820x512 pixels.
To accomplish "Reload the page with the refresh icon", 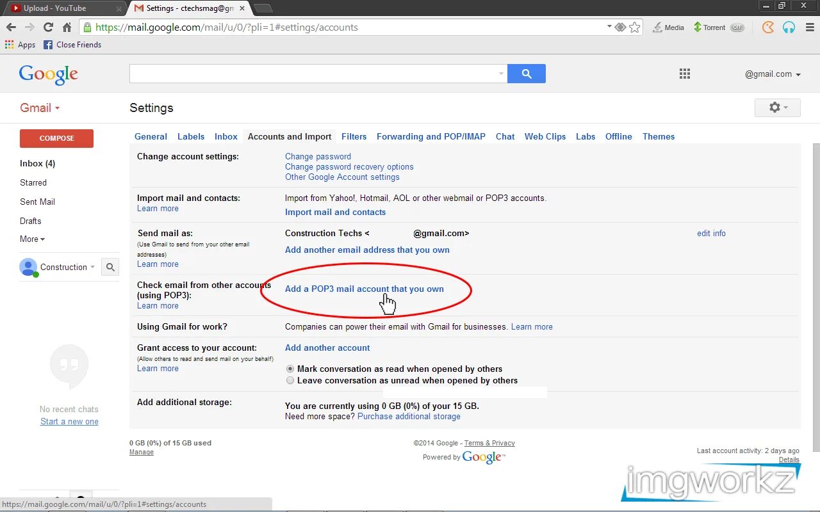I will tap(48, 28).
